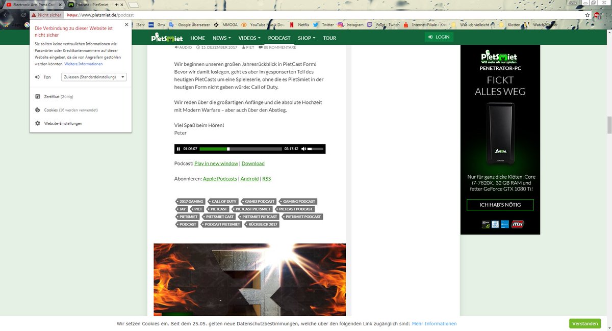Click the JAY tag
This screenshot has height=331, width=612.
tap(182, 209)
